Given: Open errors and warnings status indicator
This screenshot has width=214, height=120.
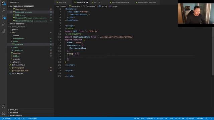Looking at the screenshot, I should point(22,119).
